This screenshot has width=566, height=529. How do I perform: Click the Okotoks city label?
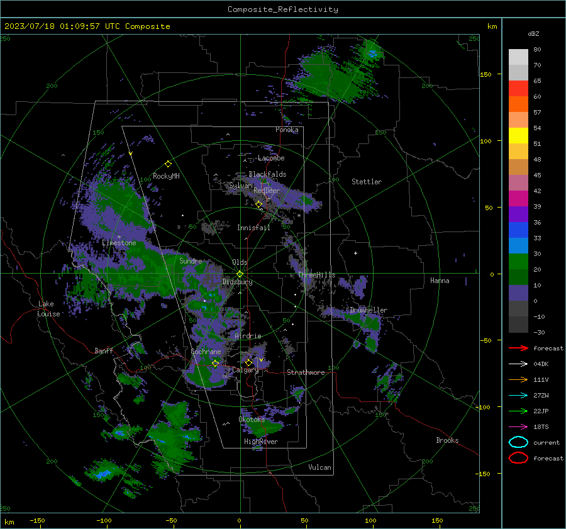point(252,420)
